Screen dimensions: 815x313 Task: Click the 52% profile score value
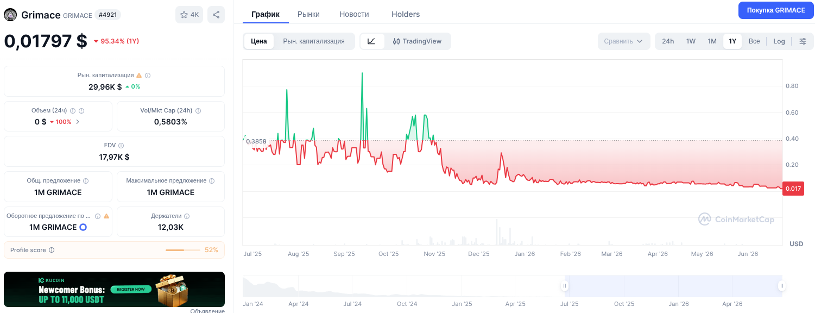tap(211, 250)
